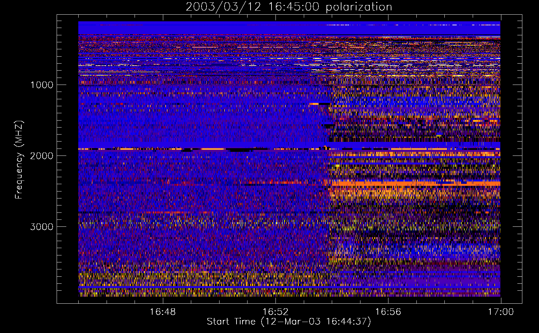The width and height of the screenshot is (539, 333).
Task: Click the 16:52 time tick label
Action: click(x=275, y=312)
